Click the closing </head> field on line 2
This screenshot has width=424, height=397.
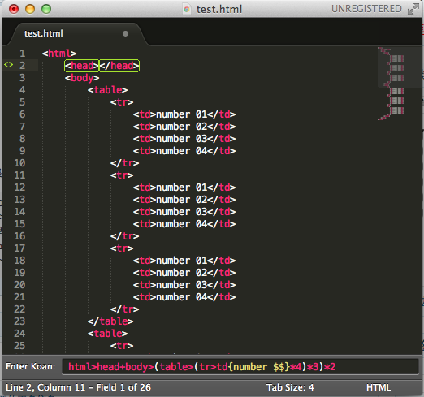119,66
